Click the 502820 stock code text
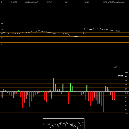129x129 pixels. click(x=86, y=2)
